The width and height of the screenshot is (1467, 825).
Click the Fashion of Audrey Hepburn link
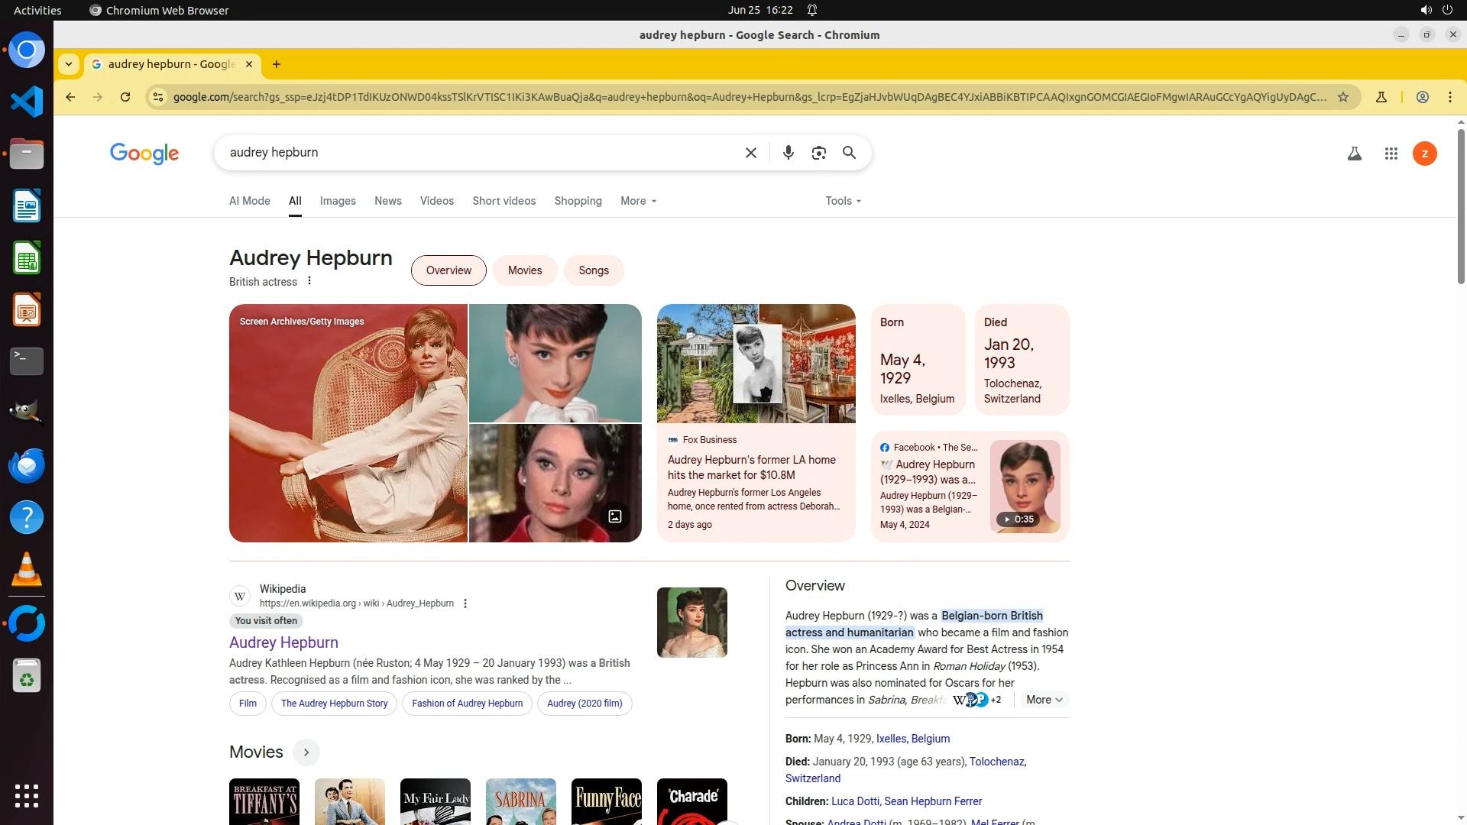pos(467,704)
